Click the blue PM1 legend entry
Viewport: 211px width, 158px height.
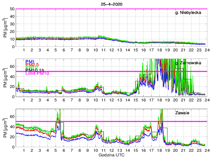coord(30,61)
